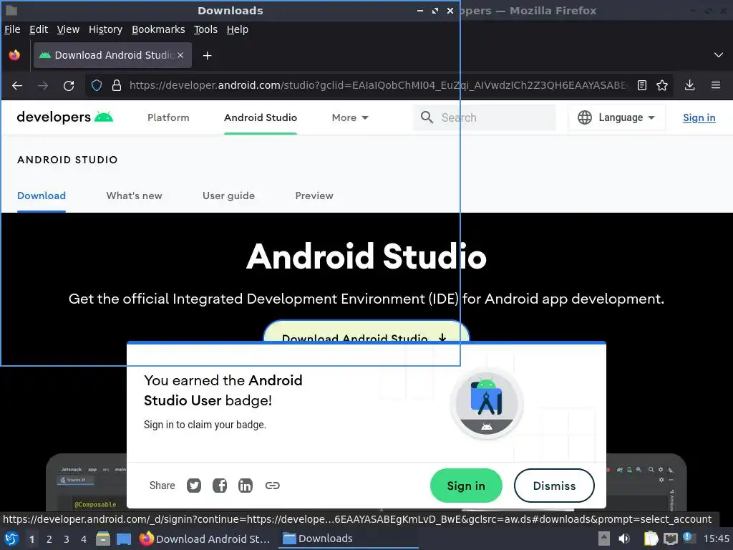Viewport: 733px width, 550px height.
Task: Switch to workspace 3 in taskbar
Action: pos(67,539)
